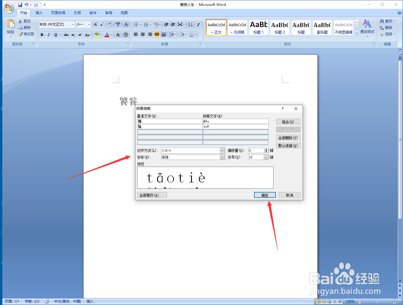
Task: Click the Grow Font icon
Action: (95, 24)
